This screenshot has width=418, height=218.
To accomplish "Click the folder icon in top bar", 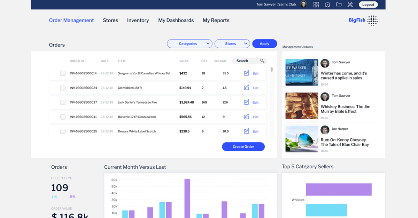I will point(339,5).
